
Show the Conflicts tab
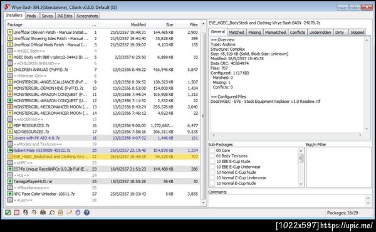pyautogui.click(x=298, y=32)
